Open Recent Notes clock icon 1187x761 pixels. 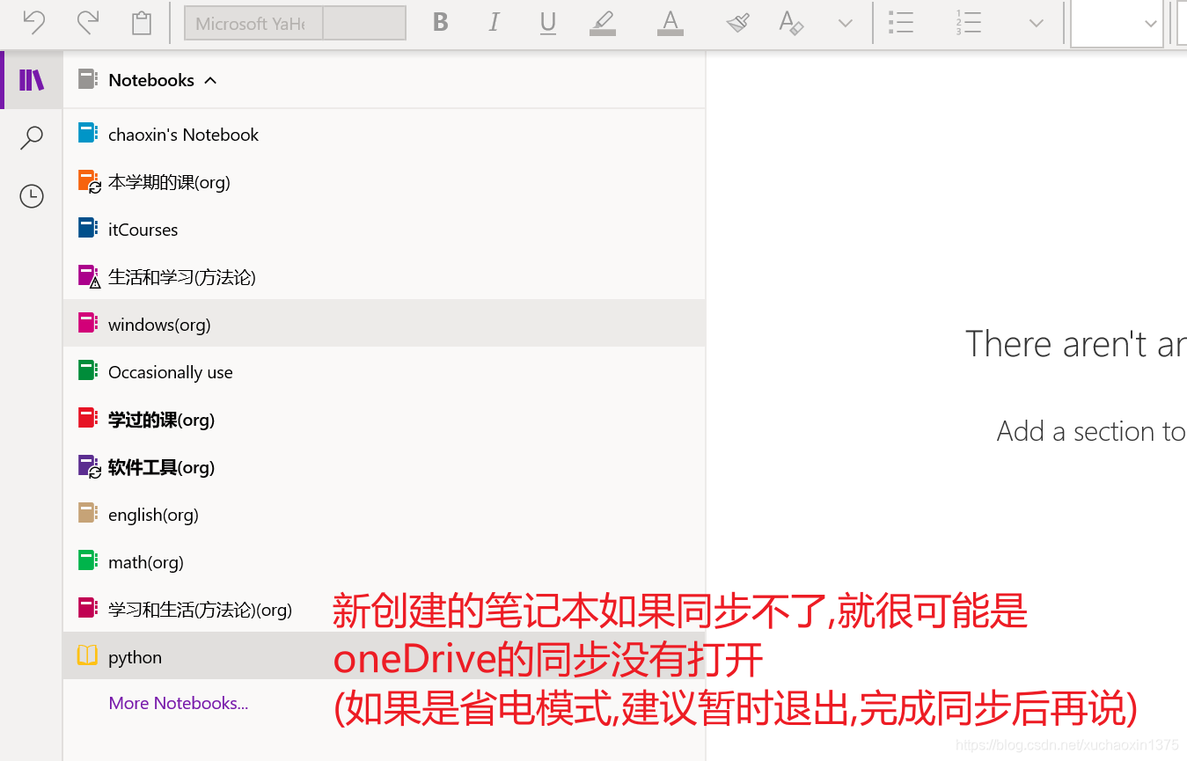pyautogui.click(x=32, y=195)
